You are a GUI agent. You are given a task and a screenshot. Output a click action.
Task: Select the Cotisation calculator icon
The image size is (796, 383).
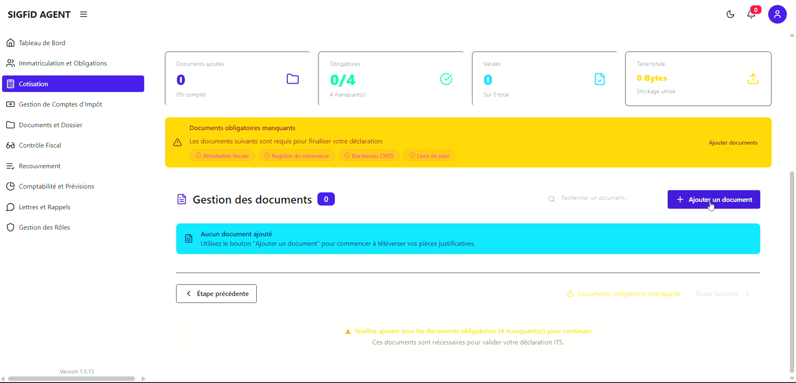click(10, 83)
